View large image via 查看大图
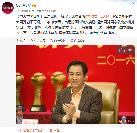The image size is (137, 133). click(38, 41)
